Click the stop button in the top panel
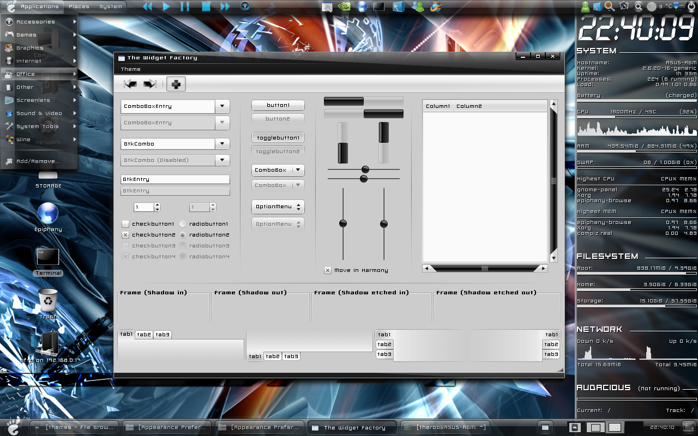Screen dimensions: 698x436 (206, 7)
